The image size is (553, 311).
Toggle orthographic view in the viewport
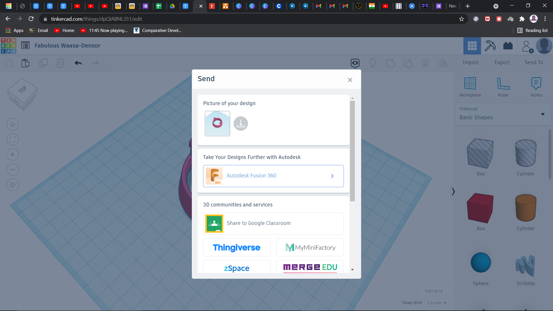(x=12, y=185)
